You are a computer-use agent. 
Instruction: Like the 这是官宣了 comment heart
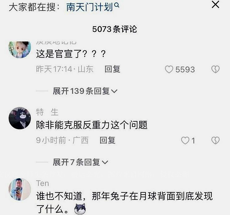[x=169, y=69]
